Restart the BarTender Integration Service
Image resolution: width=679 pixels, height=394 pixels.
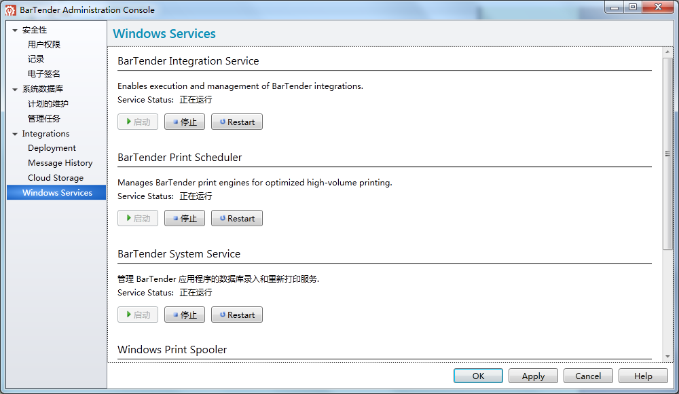tap(236, 122)
